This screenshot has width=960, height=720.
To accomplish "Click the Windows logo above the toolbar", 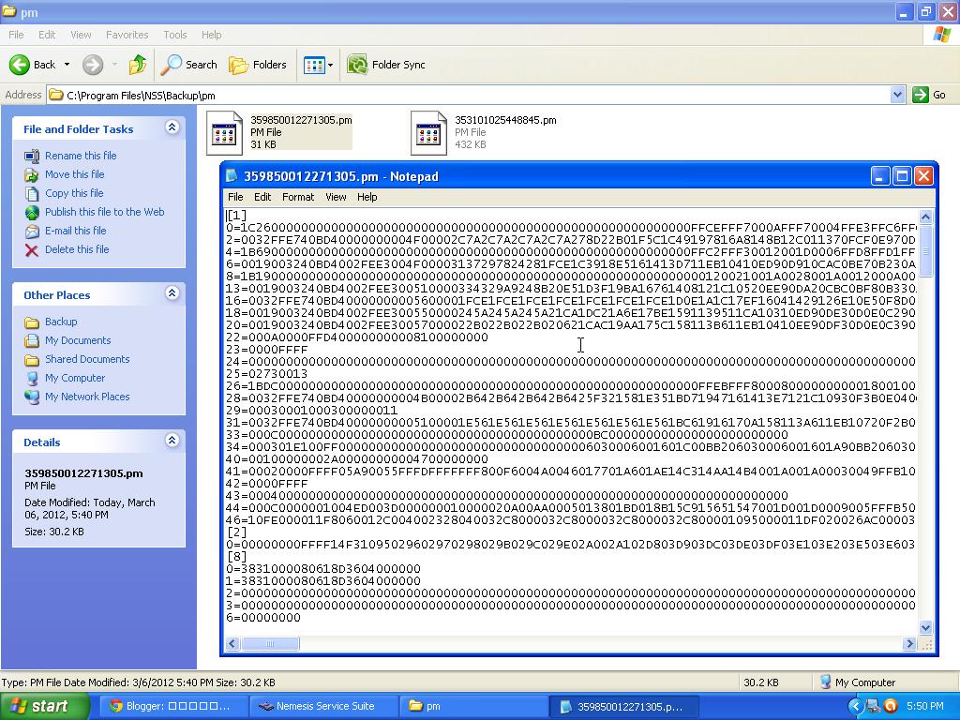I will click(941, 35).
